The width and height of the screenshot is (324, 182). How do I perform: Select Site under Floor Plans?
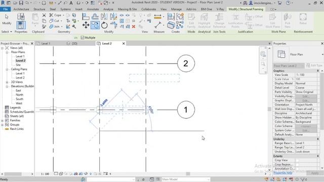tap(18, 65)
